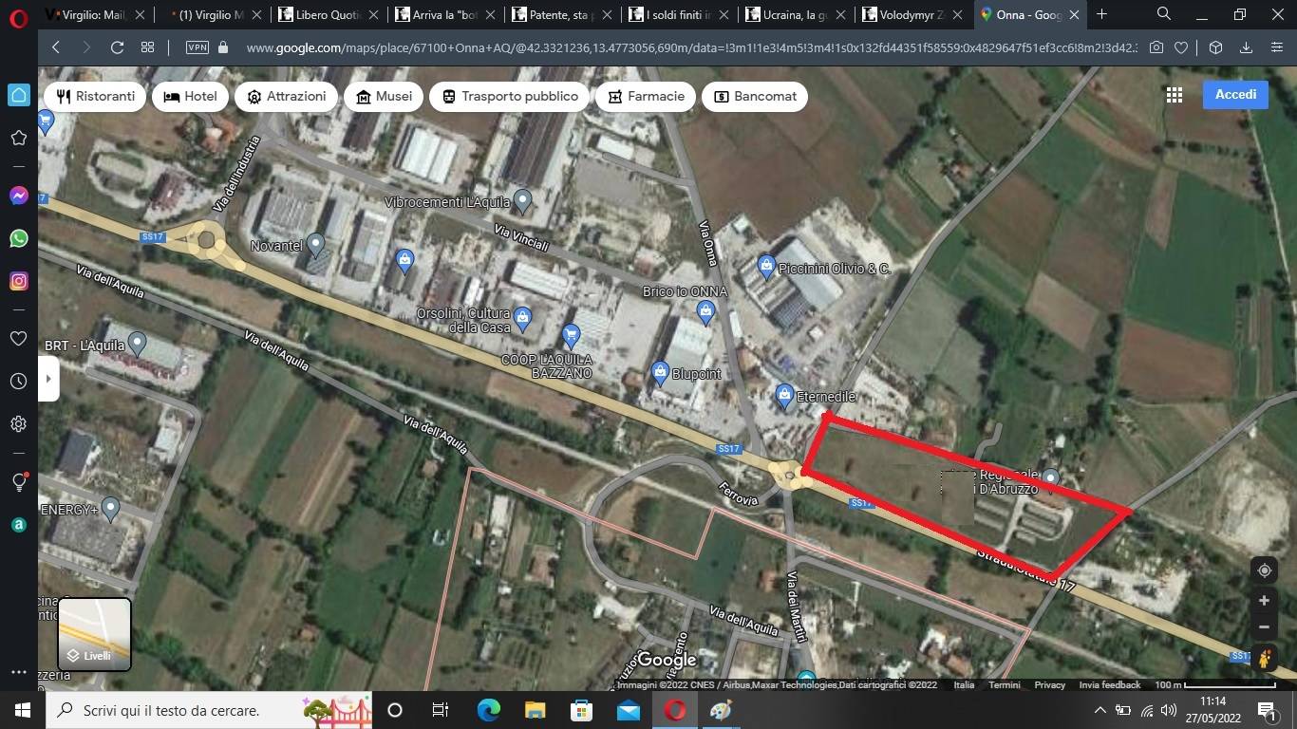Open Instagram in the sidebar panel

pos(17,280)
